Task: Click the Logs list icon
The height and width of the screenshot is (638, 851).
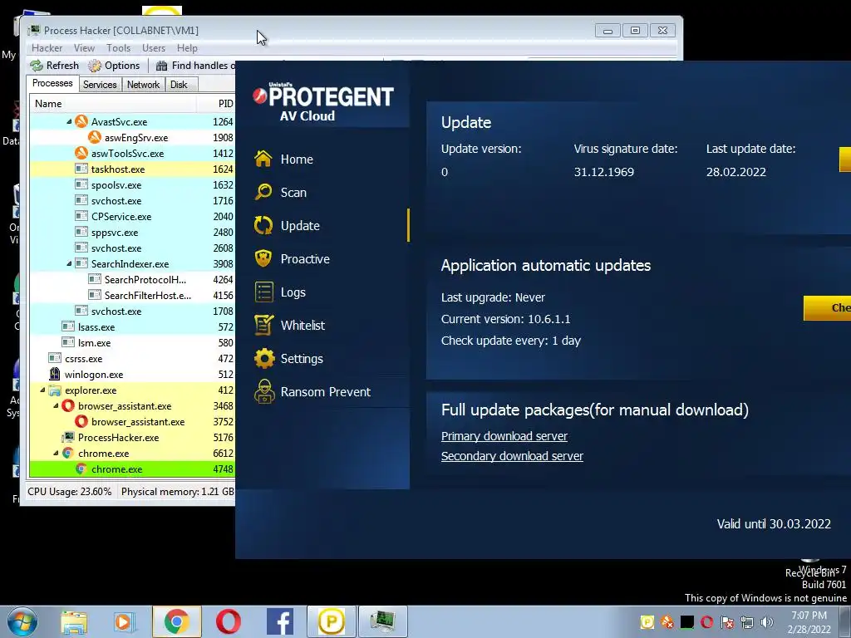Action: click(264, 292)
